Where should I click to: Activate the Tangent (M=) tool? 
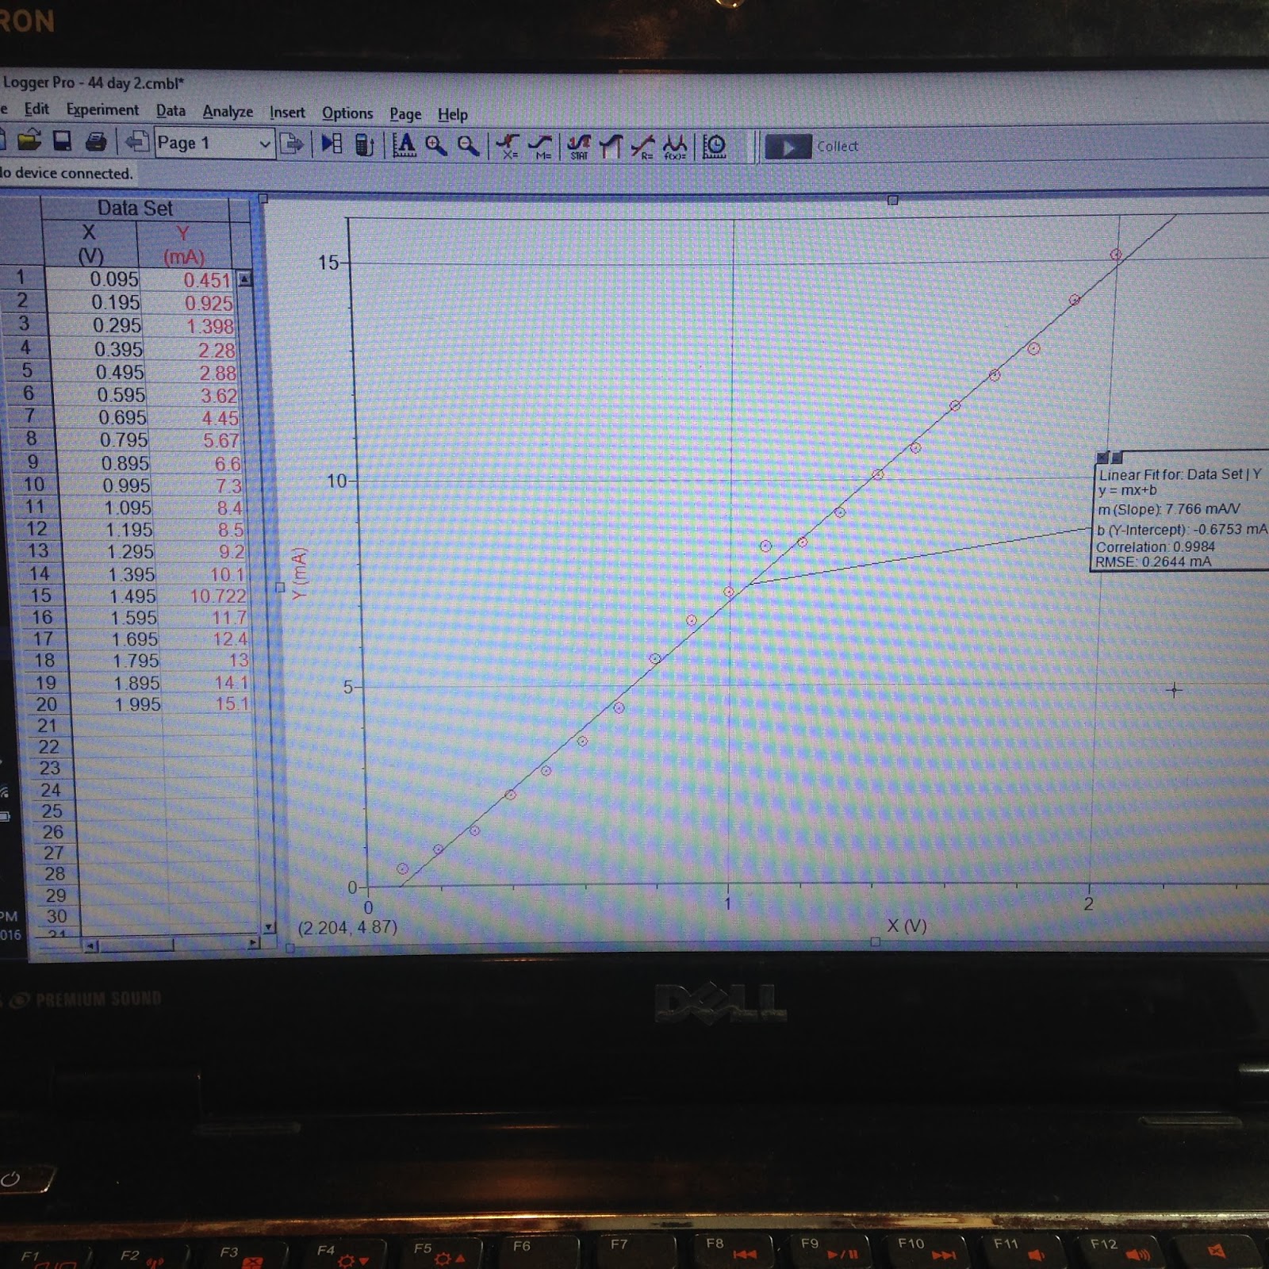(x=541, y=146)
